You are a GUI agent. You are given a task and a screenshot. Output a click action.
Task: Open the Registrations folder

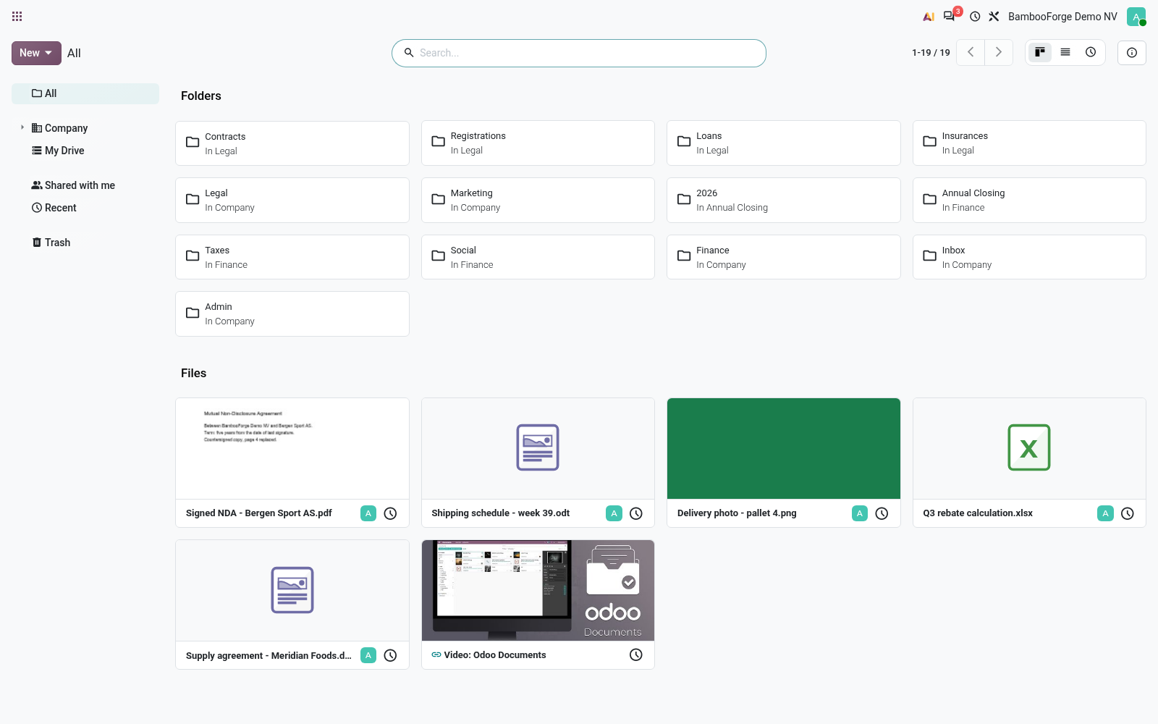(x=538, y=143)
